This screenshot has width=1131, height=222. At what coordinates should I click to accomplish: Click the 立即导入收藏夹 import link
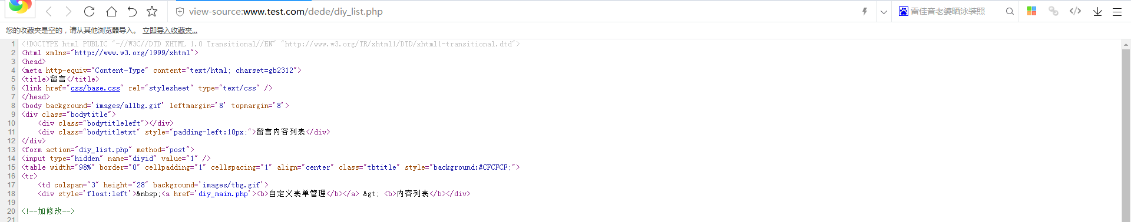(x=170, y=31)
